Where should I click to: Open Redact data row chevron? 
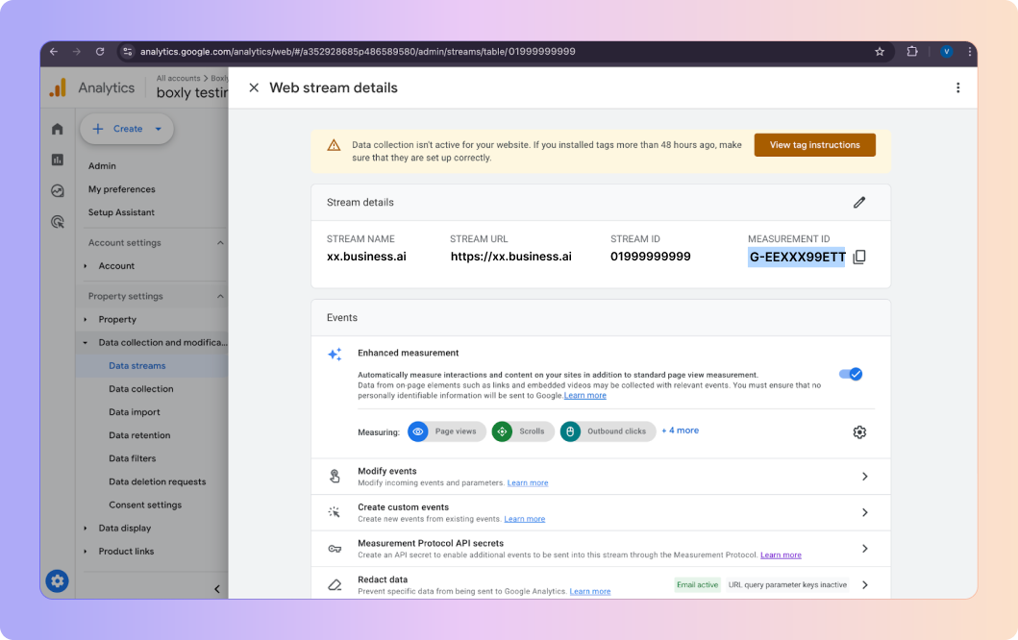pos(865,585)
